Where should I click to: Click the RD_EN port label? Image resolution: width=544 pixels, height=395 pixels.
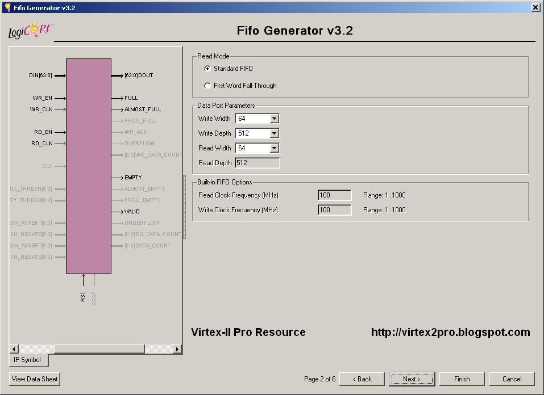click(x=43, y=132)
